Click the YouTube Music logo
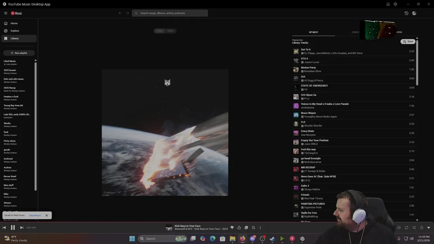The height and width of the screenshot is (244, 434). coord(16,13)
